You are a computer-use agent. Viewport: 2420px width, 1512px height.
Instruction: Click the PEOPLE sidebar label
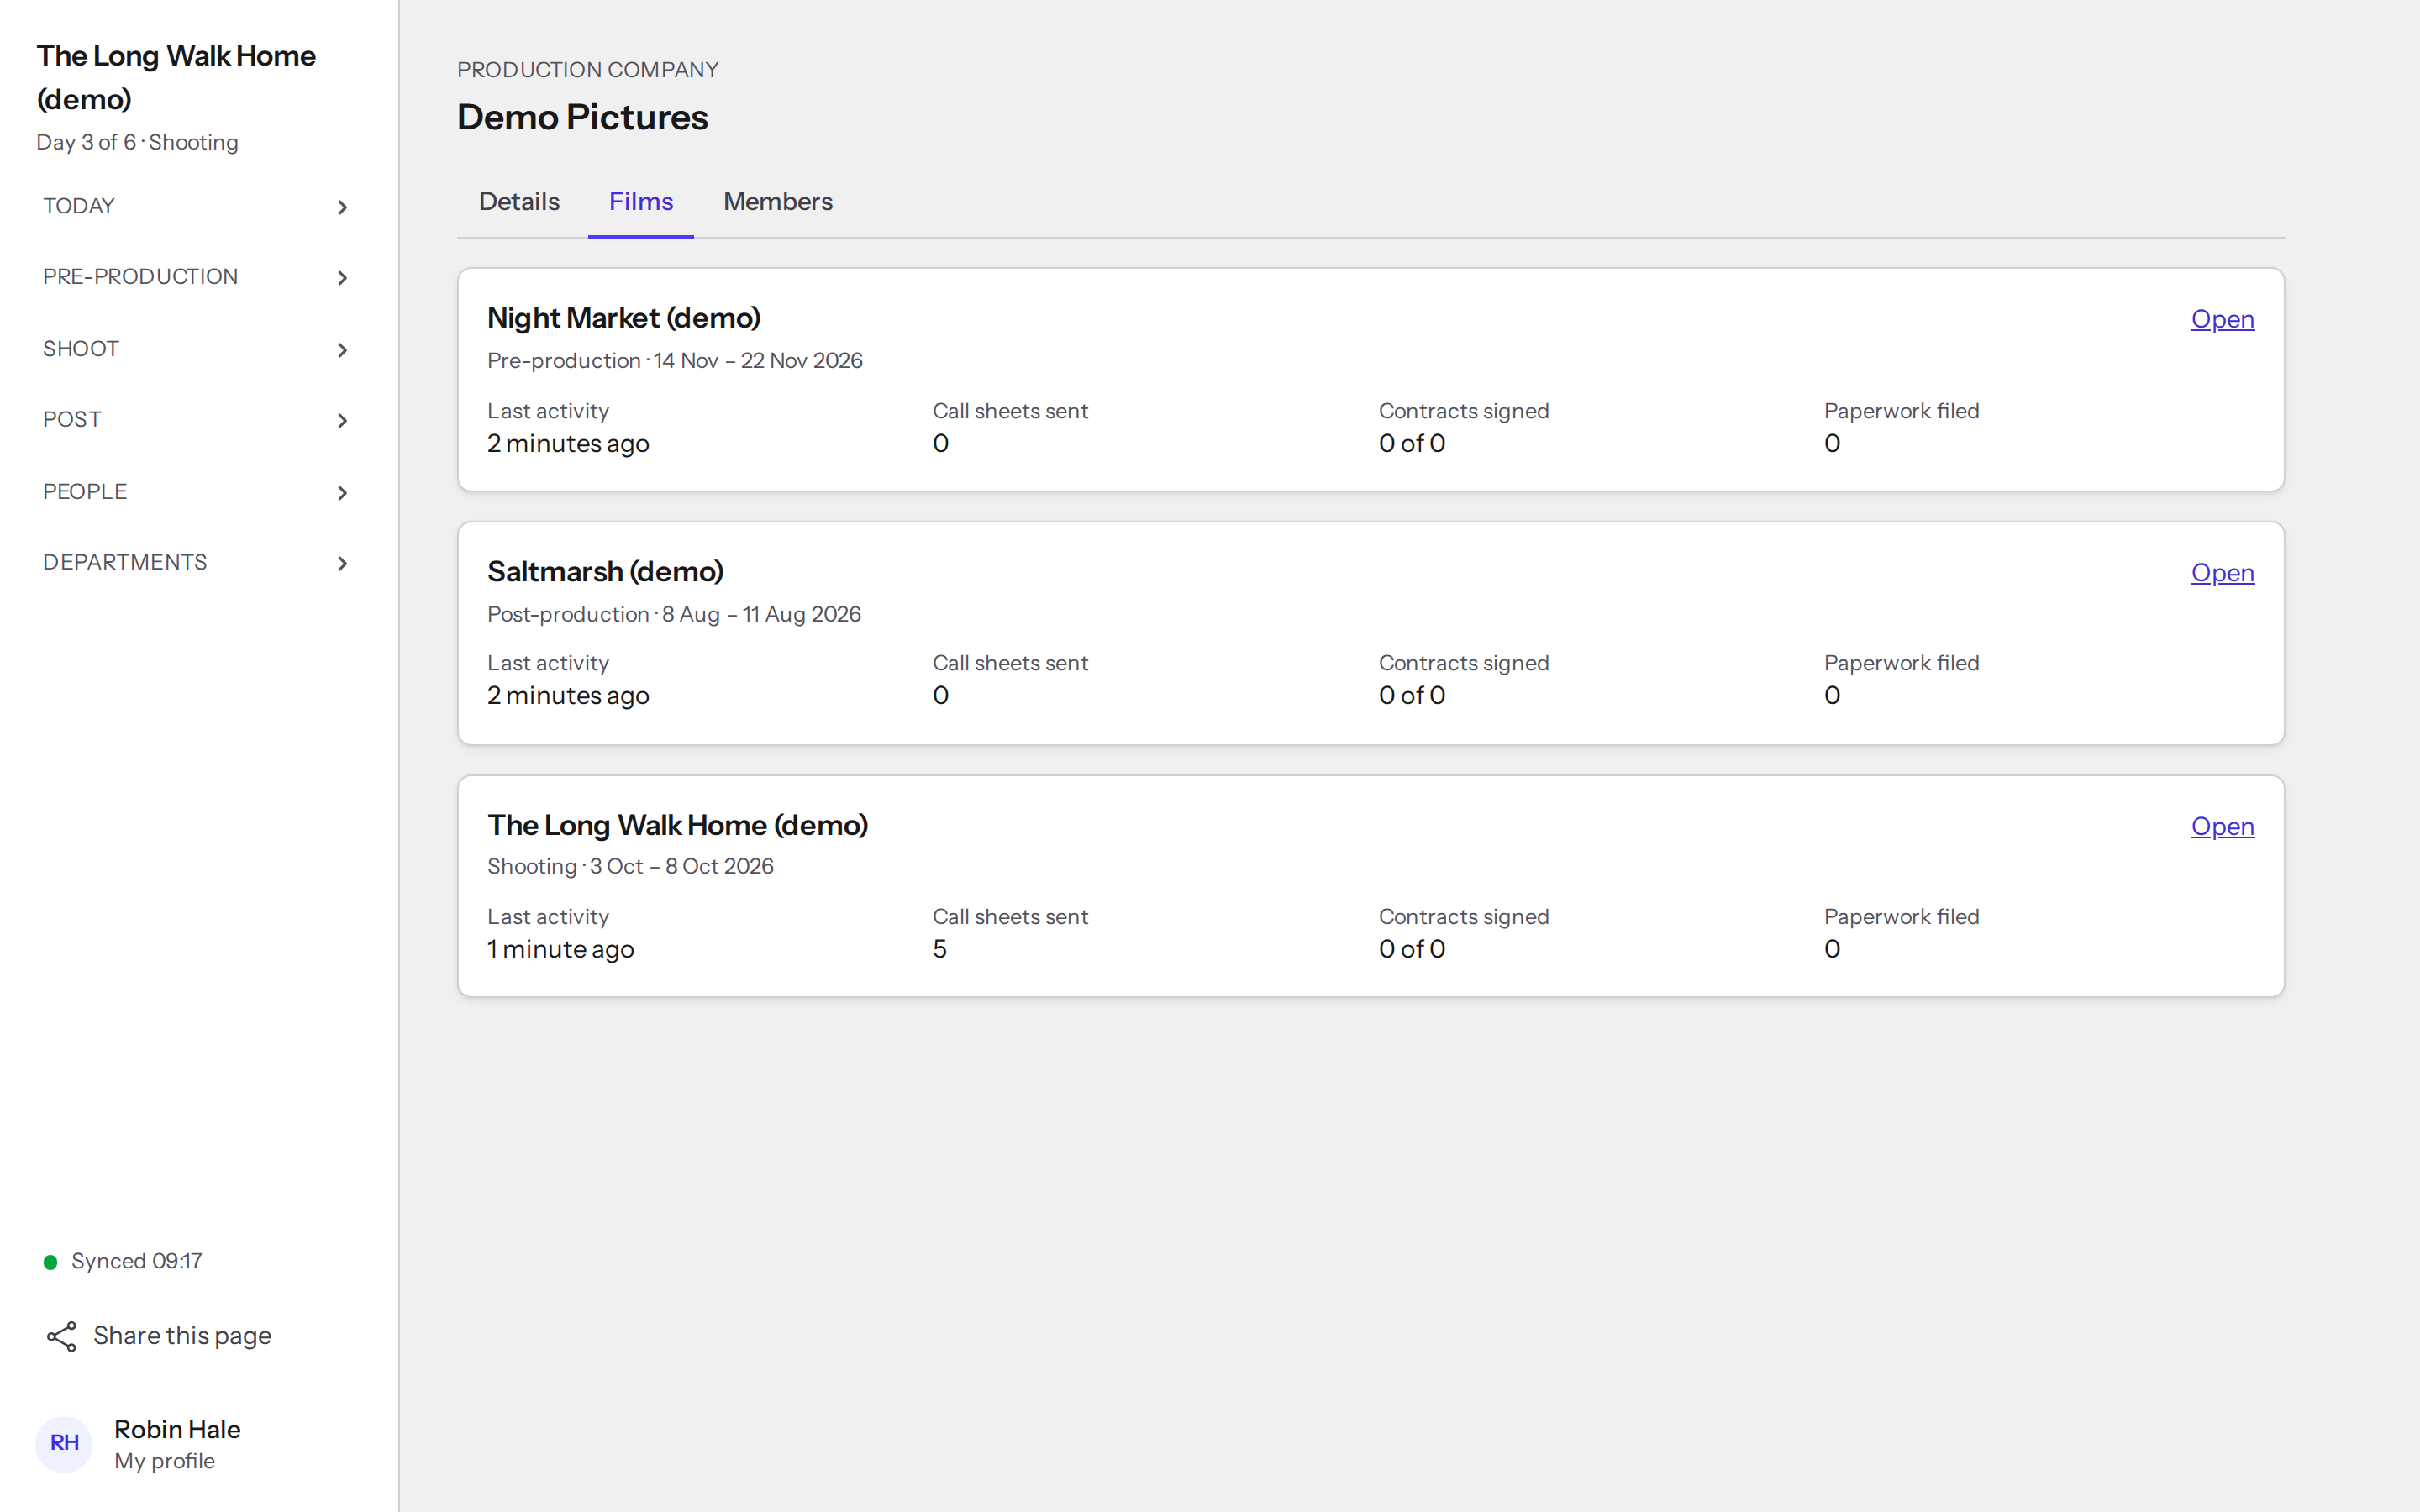(85, 492)
